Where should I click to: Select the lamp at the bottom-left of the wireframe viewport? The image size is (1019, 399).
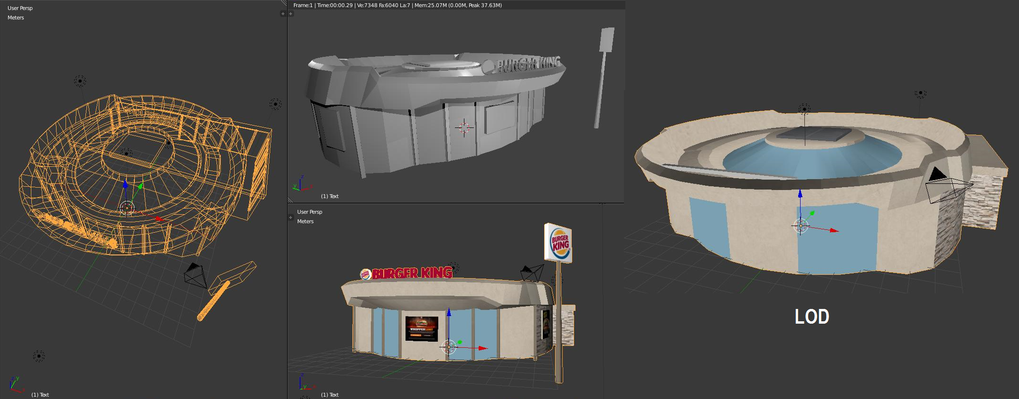point(39,356)
